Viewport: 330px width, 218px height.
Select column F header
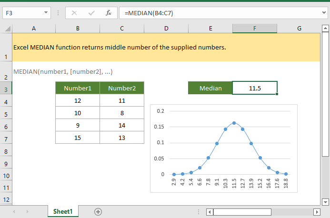[x=255, y=29]
